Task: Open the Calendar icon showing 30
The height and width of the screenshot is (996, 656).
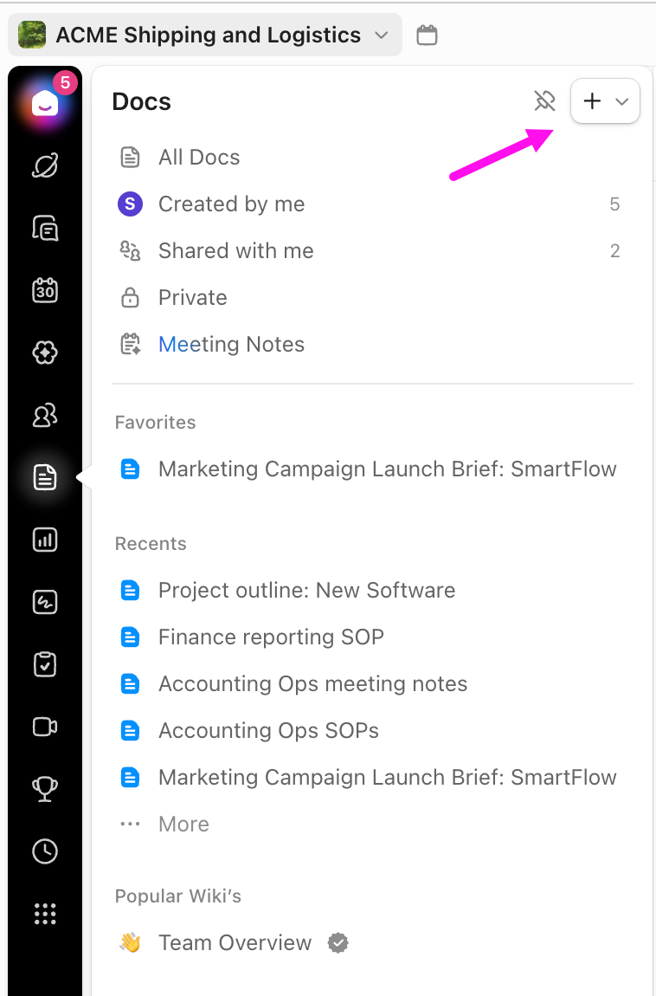Action: tap(45, 290)
